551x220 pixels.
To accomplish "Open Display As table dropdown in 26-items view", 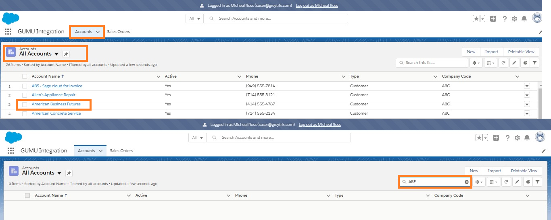I will (490, 63).
